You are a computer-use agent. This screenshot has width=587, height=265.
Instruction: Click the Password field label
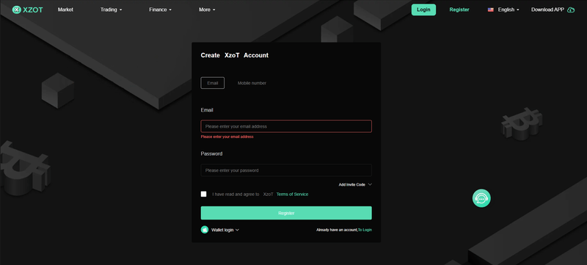(211, 153)
